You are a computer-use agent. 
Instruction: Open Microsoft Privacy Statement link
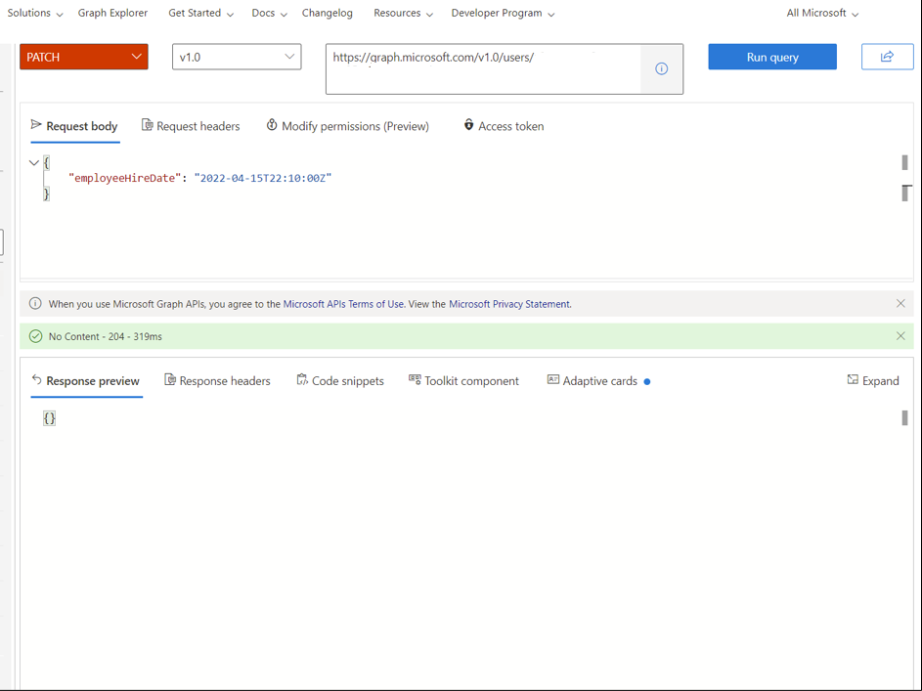pos(509,304)
